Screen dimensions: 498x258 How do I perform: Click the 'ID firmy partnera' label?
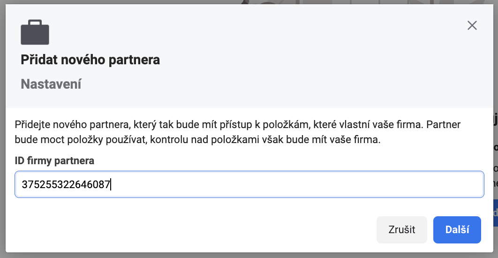54,161
